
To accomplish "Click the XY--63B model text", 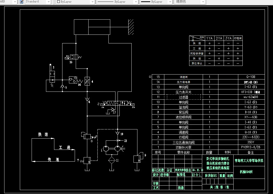I will (251, 117).
